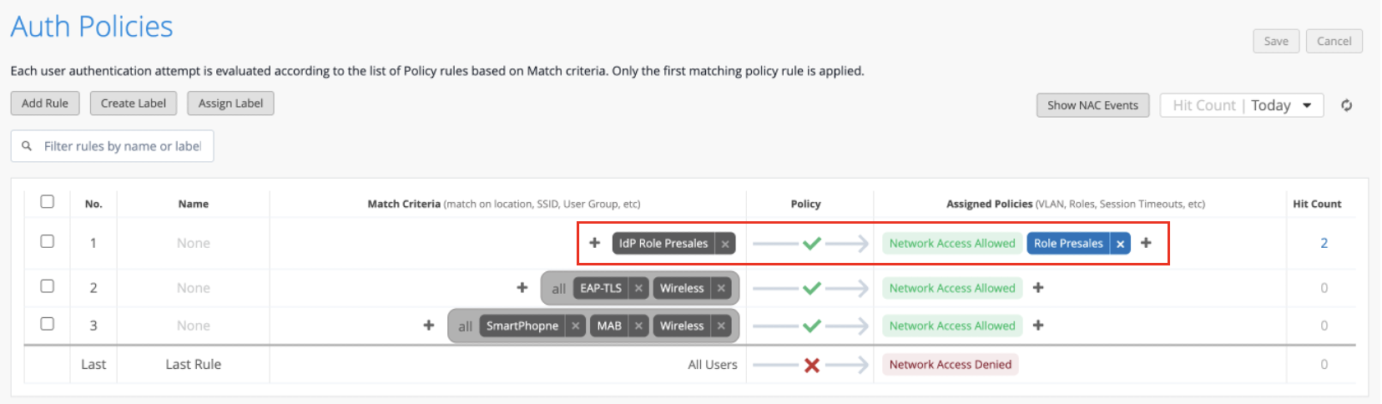Remove SmartPhopne criterion from rule 3
Viewport: 1382px width, 404px height.
575,326
